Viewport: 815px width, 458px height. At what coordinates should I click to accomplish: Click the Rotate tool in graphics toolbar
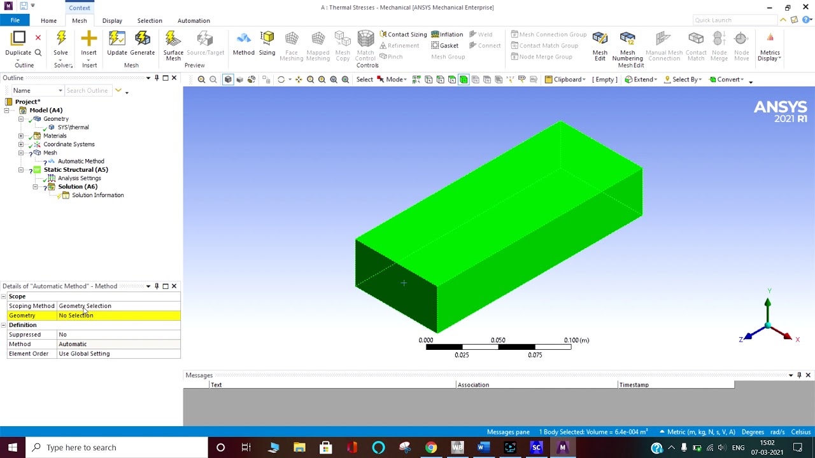[281, 80]
